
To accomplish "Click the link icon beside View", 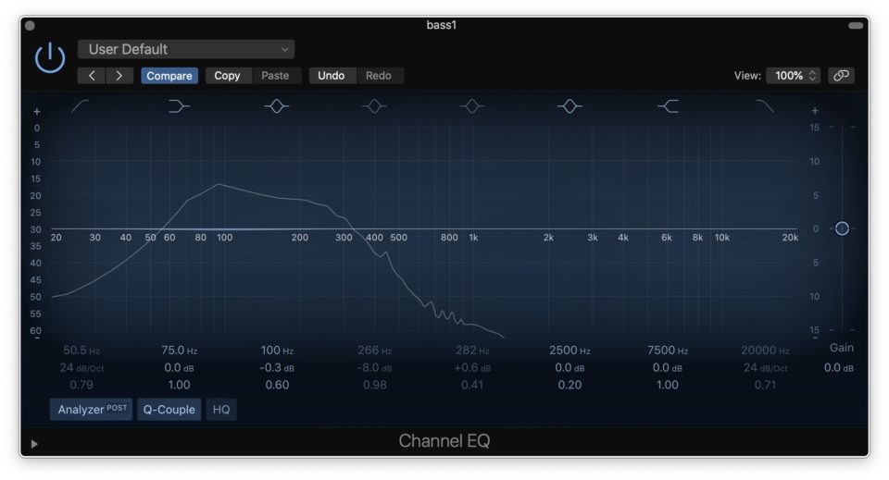I will (841, 76).
